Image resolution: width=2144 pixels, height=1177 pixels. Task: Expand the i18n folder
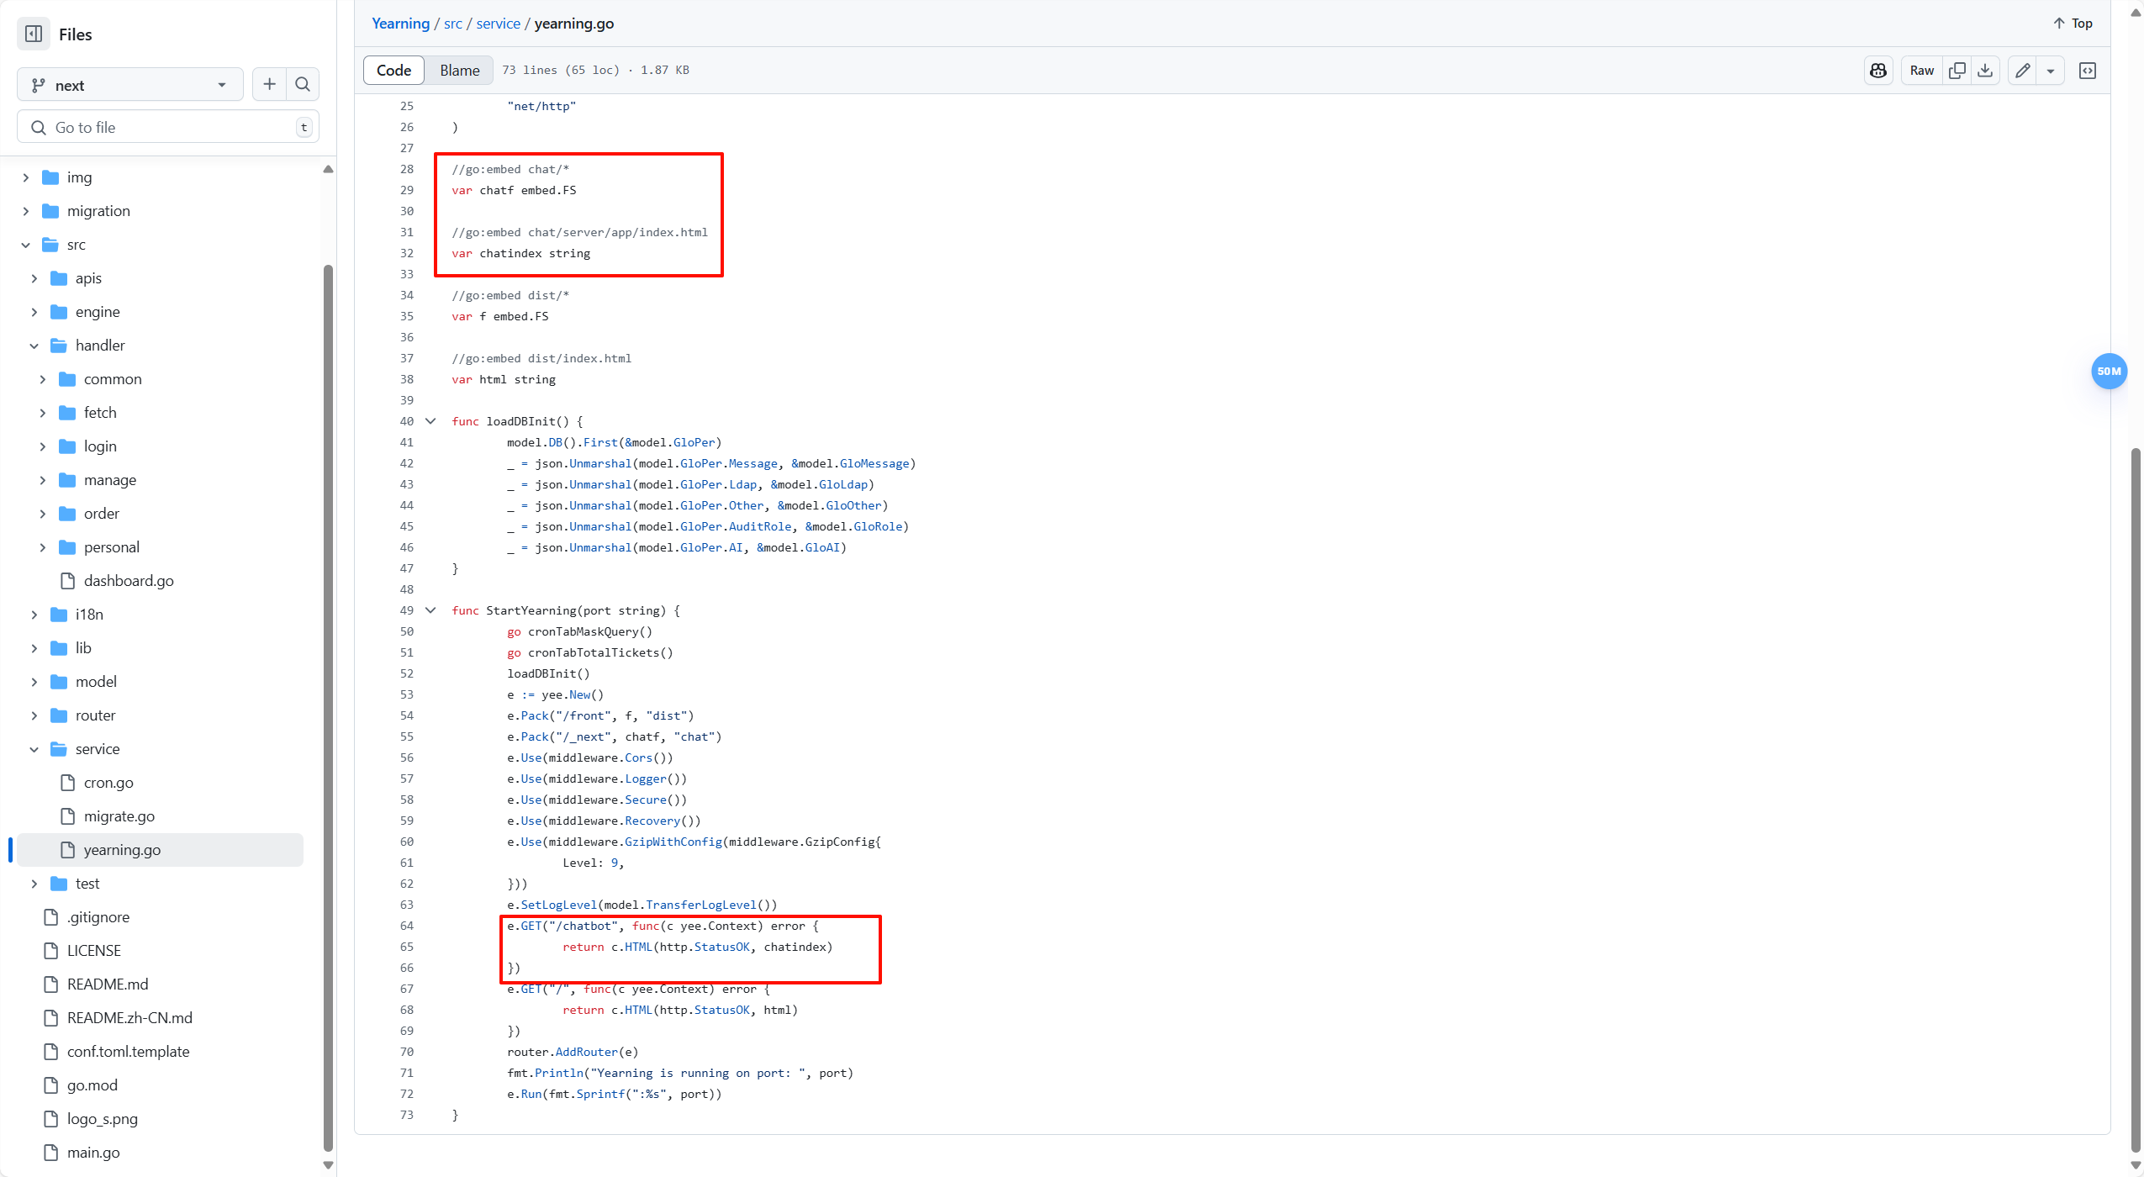[34, 615]
